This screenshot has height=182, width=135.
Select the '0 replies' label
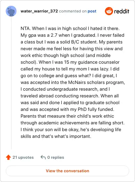(56, 157)
